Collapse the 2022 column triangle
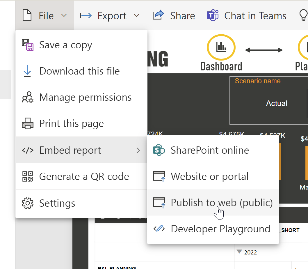This screenshot has width=308, height=269. click(239, 252)
